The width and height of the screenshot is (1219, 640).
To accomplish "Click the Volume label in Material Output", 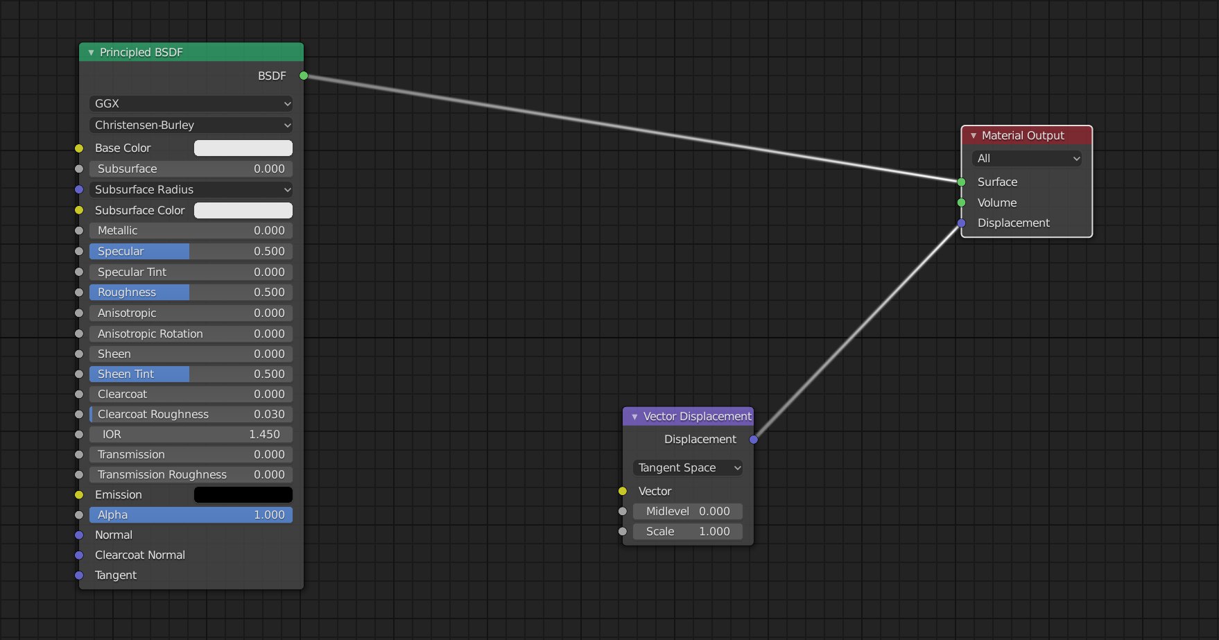I will (x=997, y=202).
